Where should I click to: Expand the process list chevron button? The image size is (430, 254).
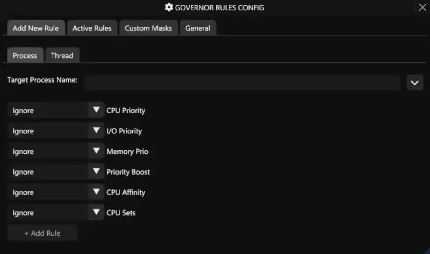coord(414,83)
